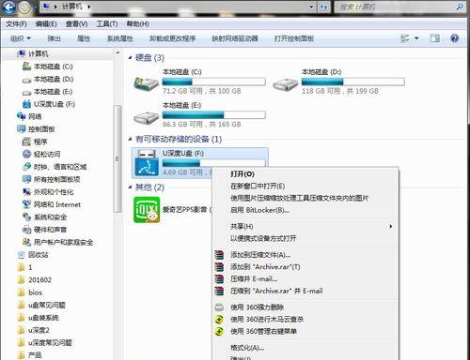Click the 程序 icon in the sidebar
The height and width of the screenshot is (360, 470).
point(26,142)
